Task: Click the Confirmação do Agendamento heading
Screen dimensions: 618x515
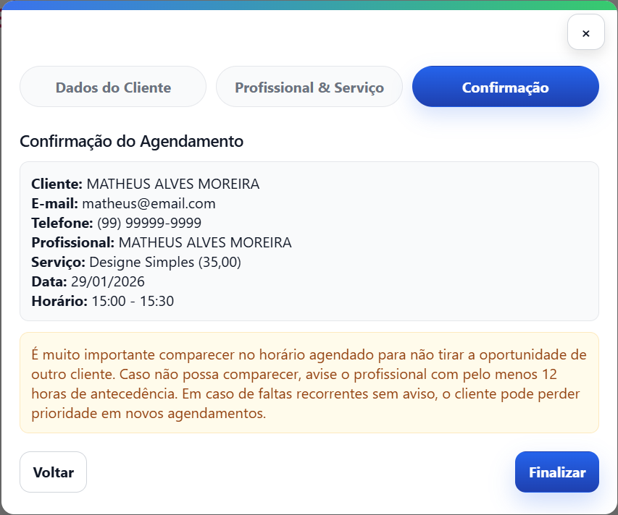Action: pos(131,141)
